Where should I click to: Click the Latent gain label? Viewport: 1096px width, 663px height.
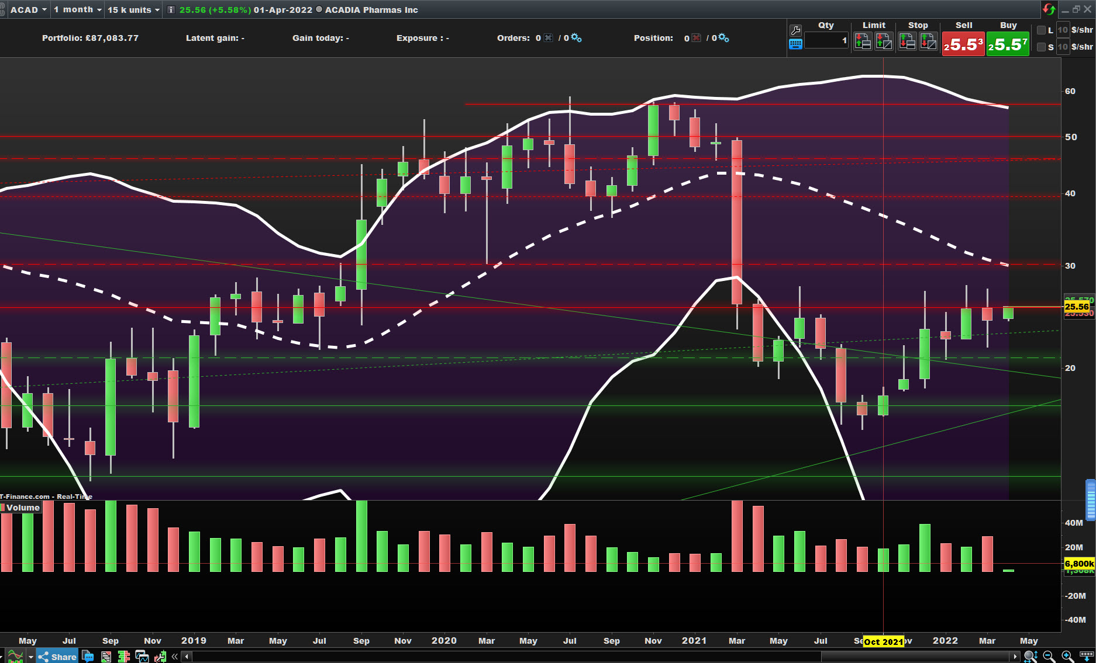(x=215, y=38)
